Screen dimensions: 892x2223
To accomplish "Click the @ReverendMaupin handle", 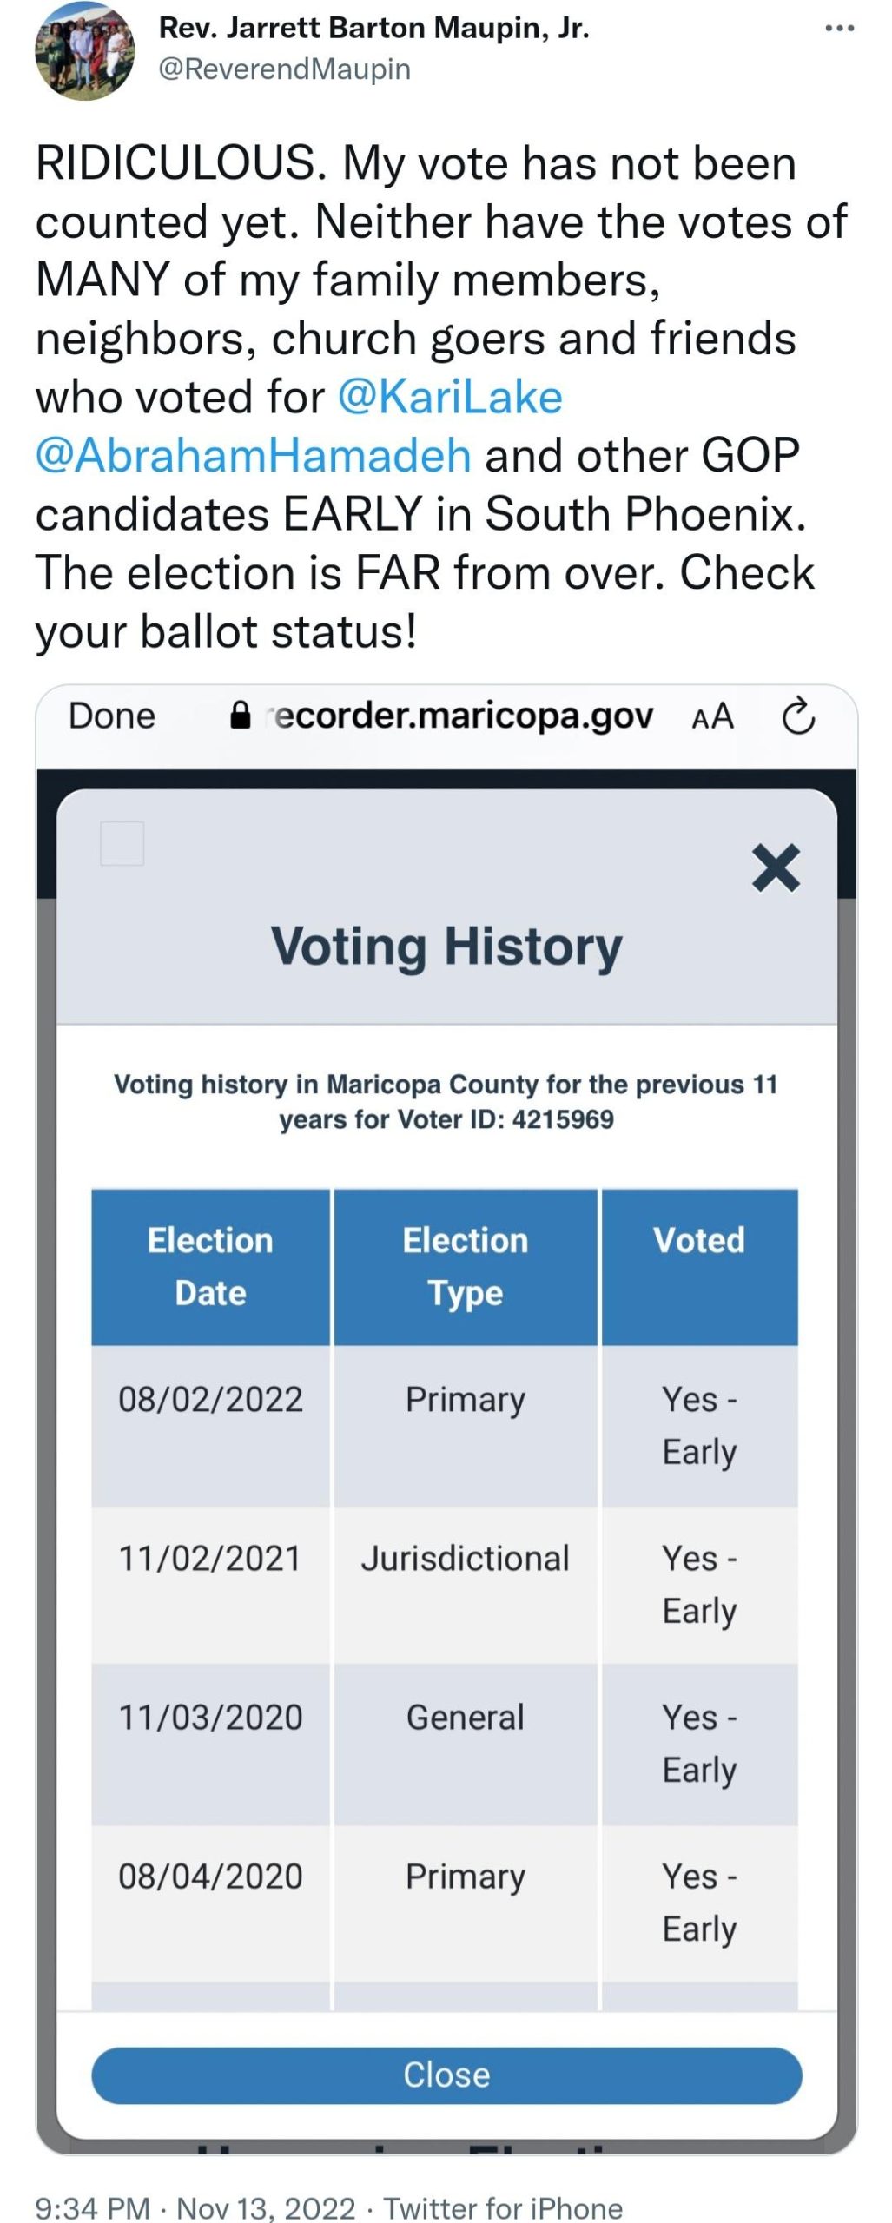I will tap(284, 69).
